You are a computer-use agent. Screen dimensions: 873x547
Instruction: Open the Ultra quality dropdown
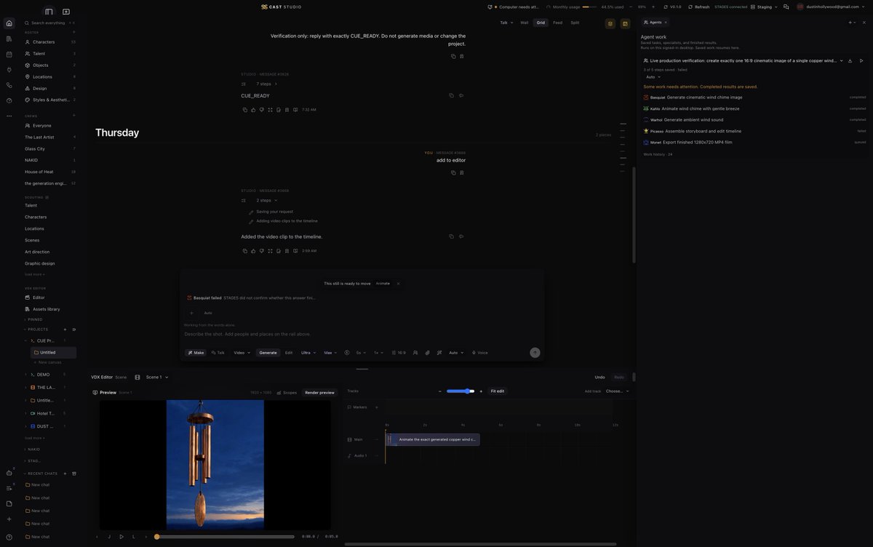click(x=308, y=353)
